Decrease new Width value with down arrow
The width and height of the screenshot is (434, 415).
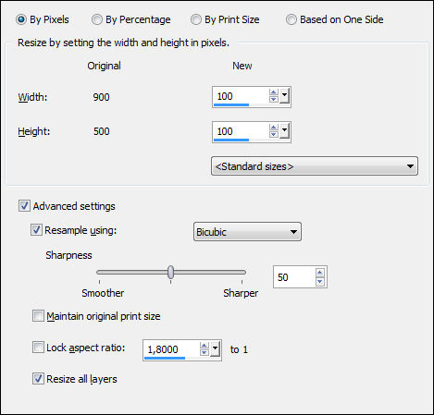tap(273, 99)
